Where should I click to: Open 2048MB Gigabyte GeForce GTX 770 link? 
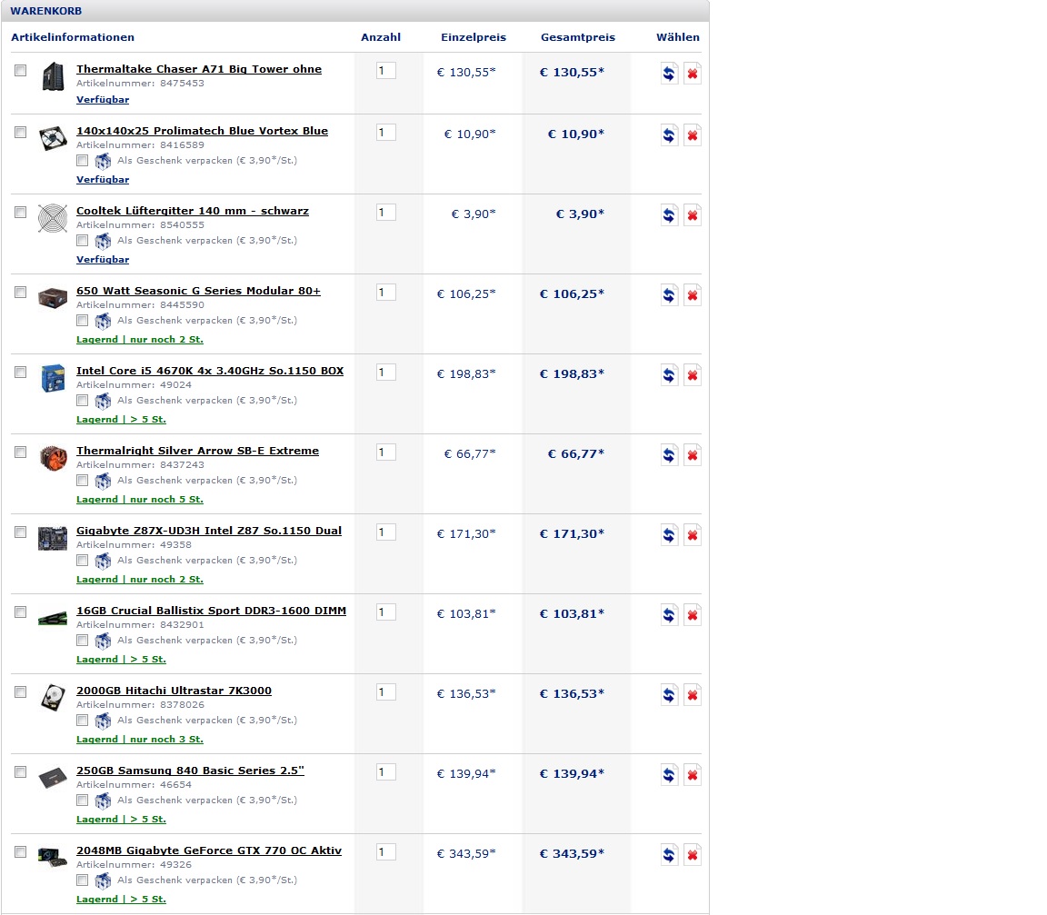[x=209, y=850]
